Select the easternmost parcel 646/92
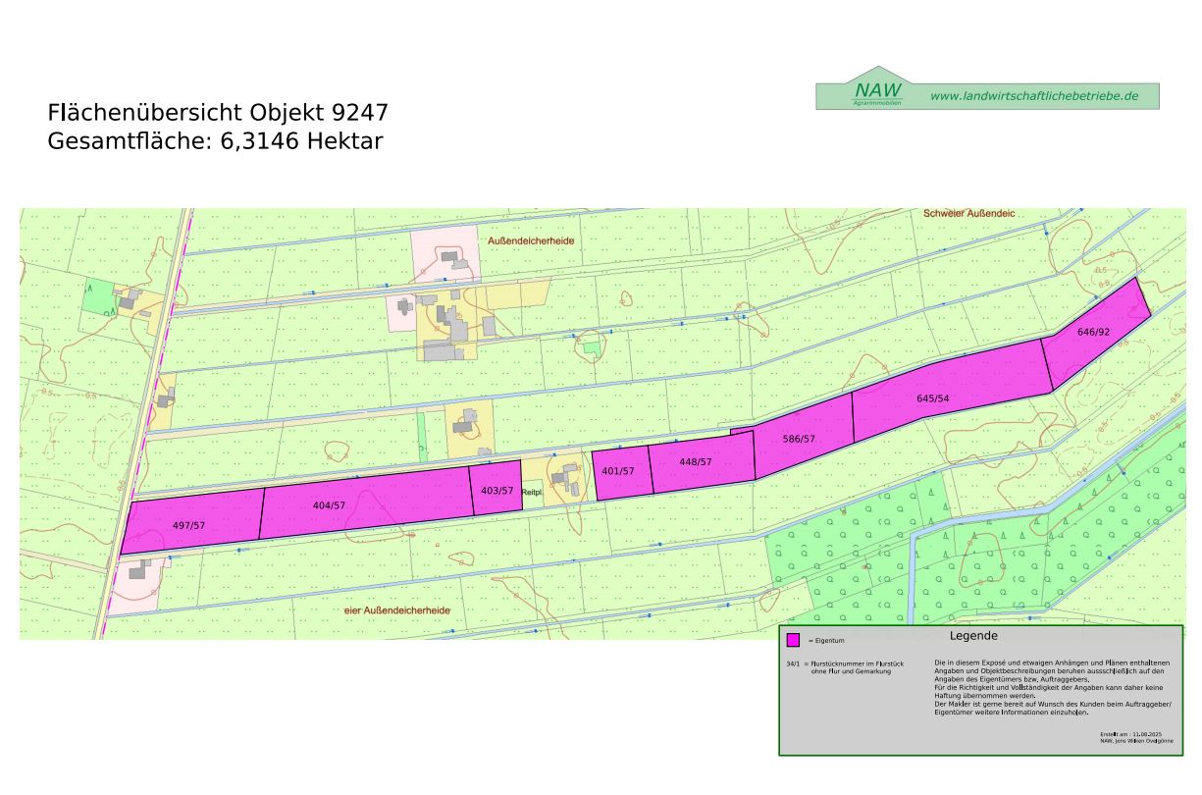 (1093, 332)
